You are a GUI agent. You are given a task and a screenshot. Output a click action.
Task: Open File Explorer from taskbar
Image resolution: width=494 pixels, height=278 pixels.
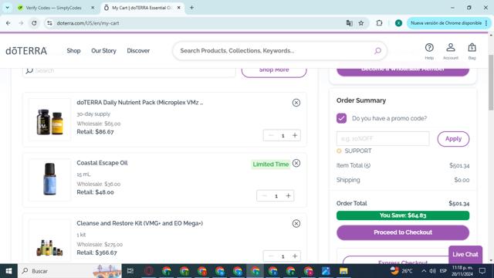pyautogui.click(x=343, y=271)
